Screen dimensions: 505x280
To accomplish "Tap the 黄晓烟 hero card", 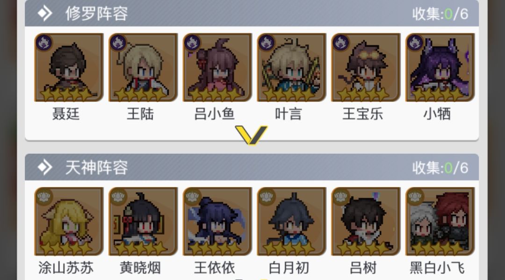I will [143, 222].
